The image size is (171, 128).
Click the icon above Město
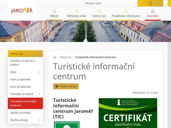54,11
